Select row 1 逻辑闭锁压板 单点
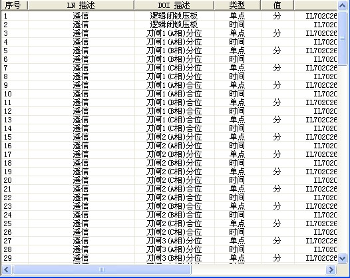 click(x=169, y=16)
